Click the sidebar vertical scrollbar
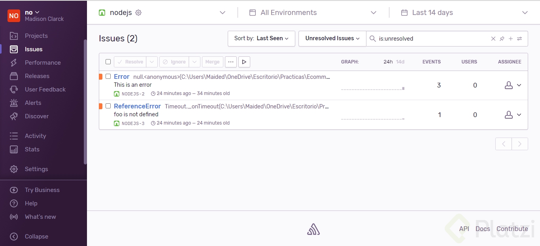Screen dimensions: 540x246 tap(85, 102)
